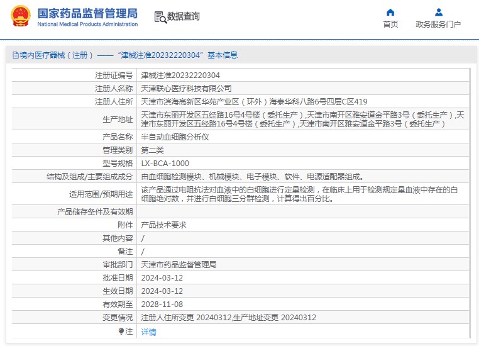Click the 型号规格 label
Viewport: 479px width, 346px height.
pos(118,163)
